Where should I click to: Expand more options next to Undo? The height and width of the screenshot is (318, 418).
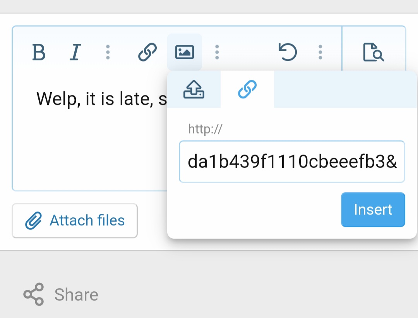[x=320, y=52]
